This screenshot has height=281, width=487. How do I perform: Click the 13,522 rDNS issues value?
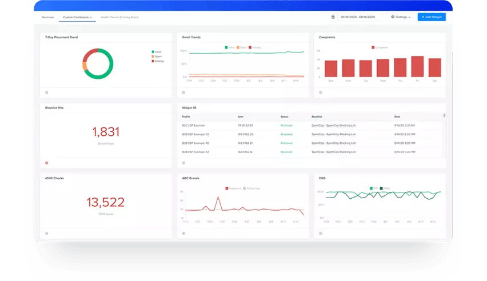(x=106, y=202)
